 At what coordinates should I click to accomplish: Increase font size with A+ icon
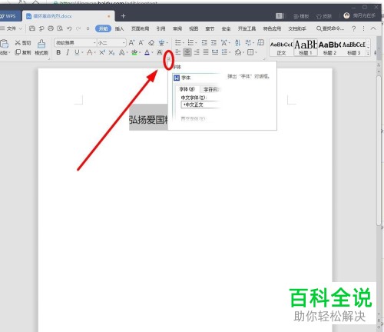[131, 43]
